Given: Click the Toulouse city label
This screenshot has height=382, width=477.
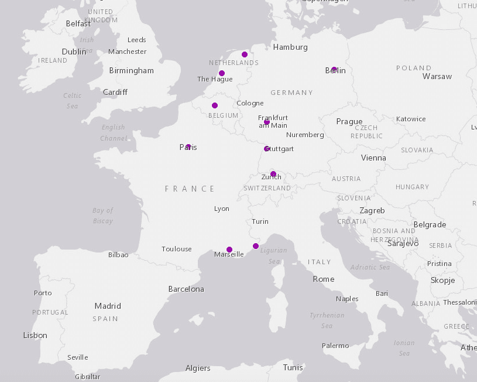Looking at the screenshot, I should (176, 249).
